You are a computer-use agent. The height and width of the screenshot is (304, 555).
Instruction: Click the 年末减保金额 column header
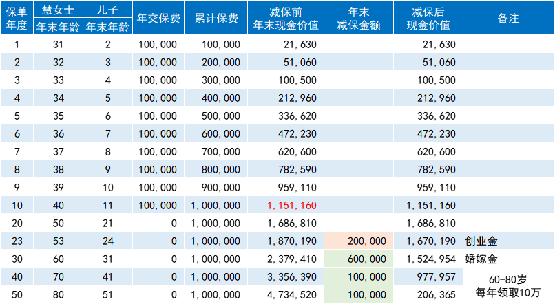pyautogui.click(x=357, y=19)
